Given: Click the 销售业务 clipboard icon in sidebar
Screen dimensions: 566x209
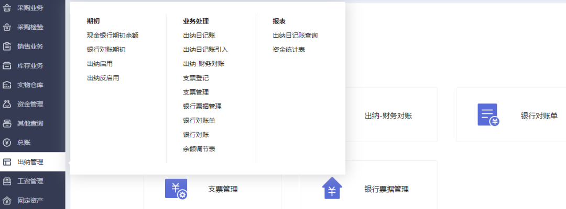Looking at the screenshot, I should (7, 47).
